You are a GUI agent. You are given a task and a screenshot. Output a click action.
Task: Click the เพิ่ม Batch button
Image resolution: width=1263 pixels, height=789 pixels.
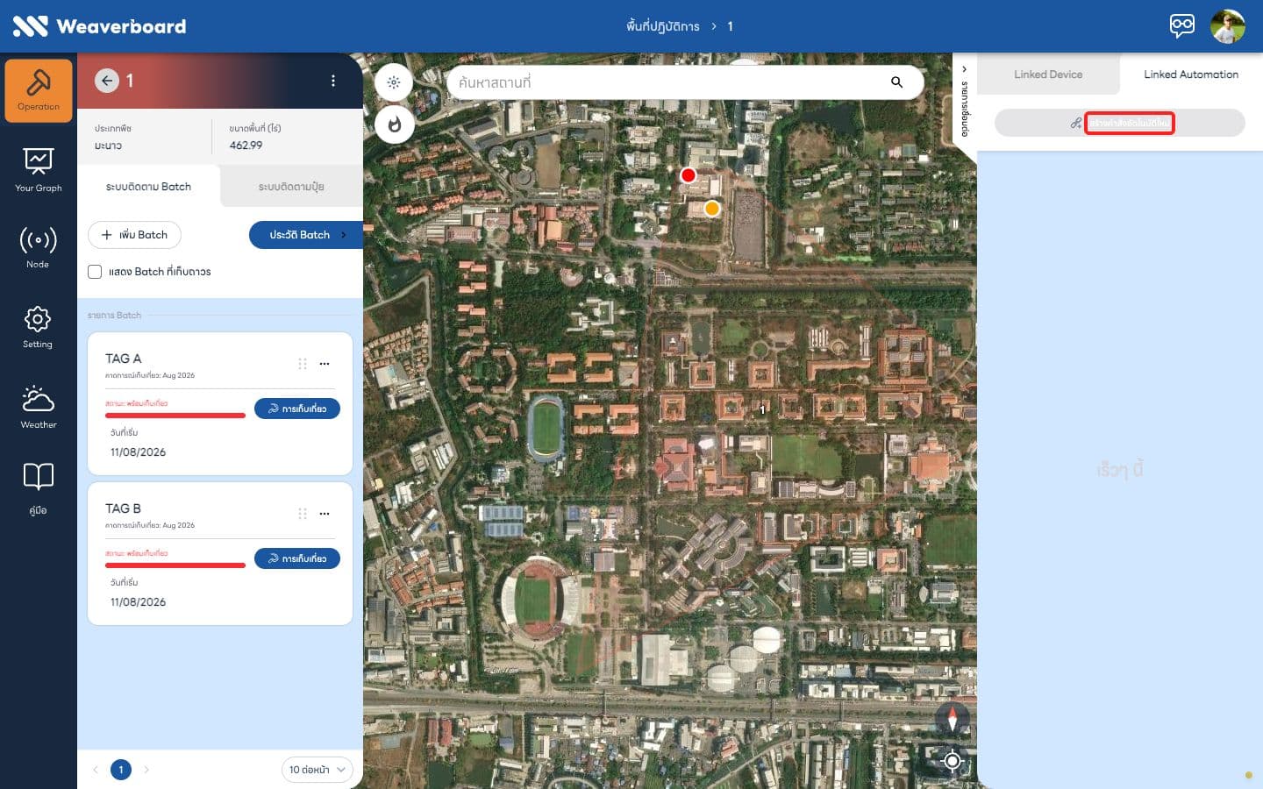(x=134, y=235)
